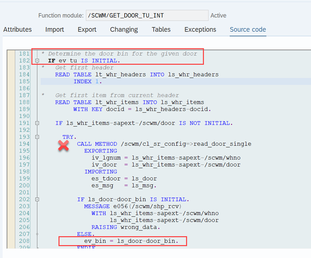Click 'IF ls_door-door_bin IS INITIAL.' line
311x258 pixels.
point(133,199)
